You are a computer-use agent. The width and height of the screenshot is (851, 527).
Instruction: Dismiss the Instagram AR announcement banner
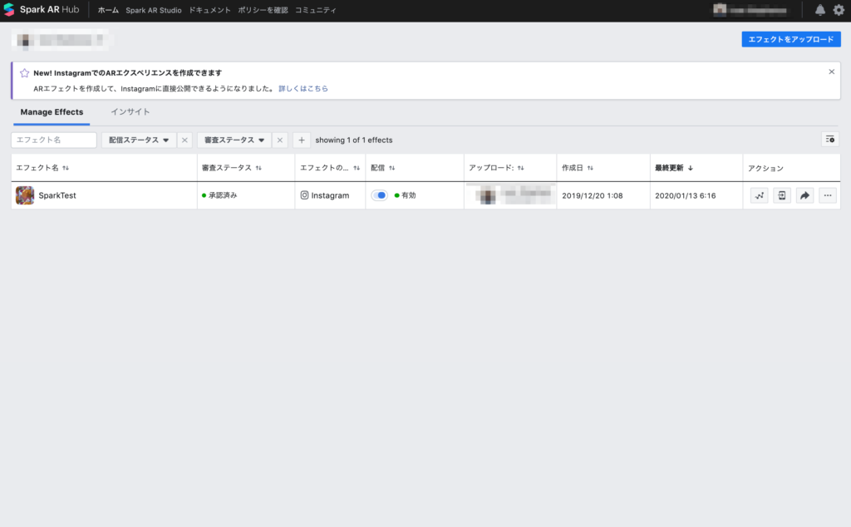click(831, 71)
